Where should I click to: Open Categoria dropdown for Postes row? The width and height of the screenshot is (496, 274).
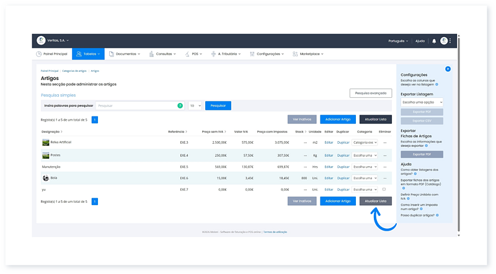tap(365, 154)
